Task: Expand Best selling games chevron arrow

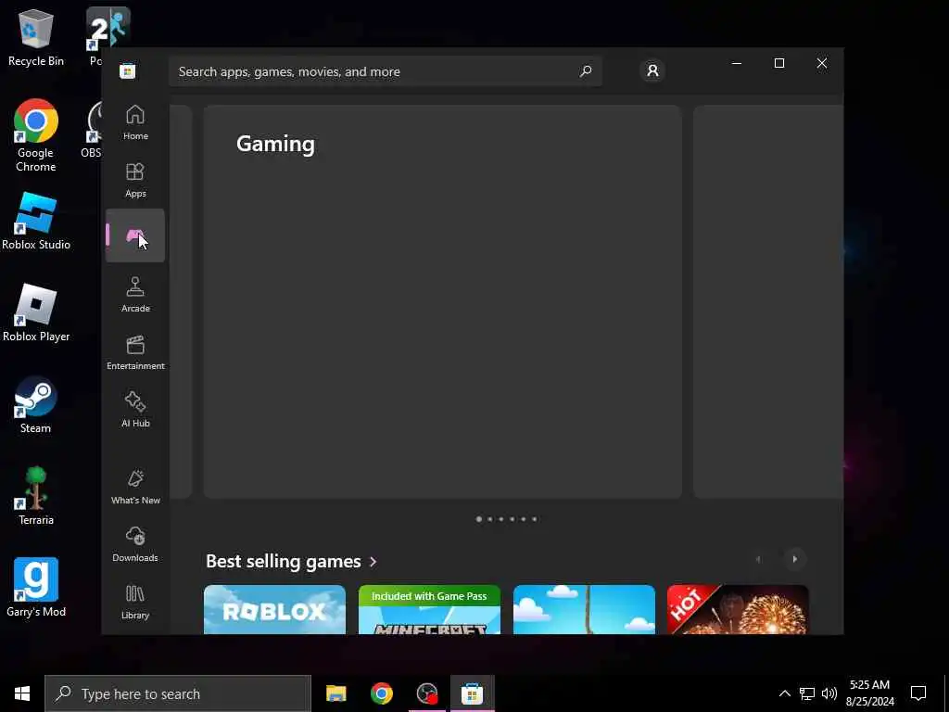Action: coord(373,562)
